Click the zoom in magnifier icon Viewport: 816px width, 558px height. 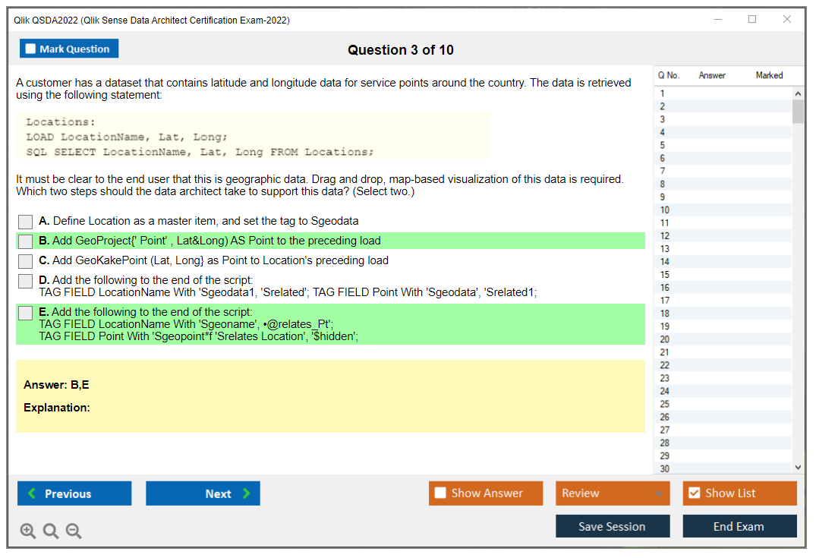coord(28,531)
